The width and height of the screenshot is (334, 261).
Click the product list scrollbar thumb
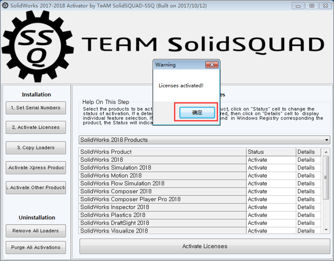coord(326,177)
